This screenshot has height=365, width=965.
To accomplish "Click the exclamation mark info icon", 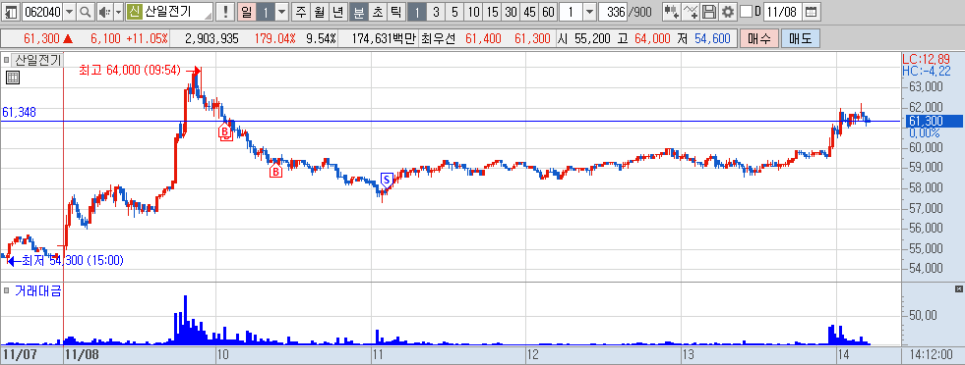I will tap(226, 12).
